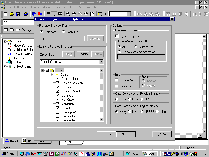
Task: Expand the Domains tree node
Action: point(5,41)
